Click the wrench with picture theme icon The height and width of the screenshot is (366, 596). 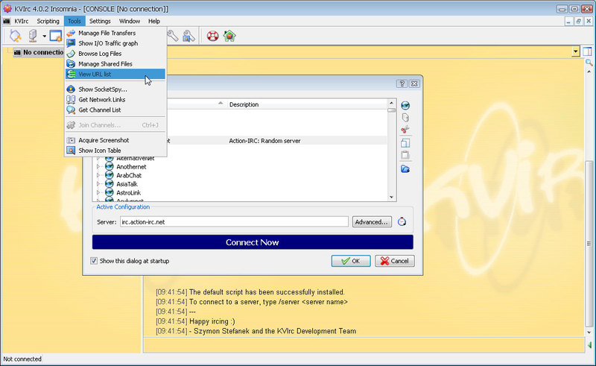tap(189, 36)
